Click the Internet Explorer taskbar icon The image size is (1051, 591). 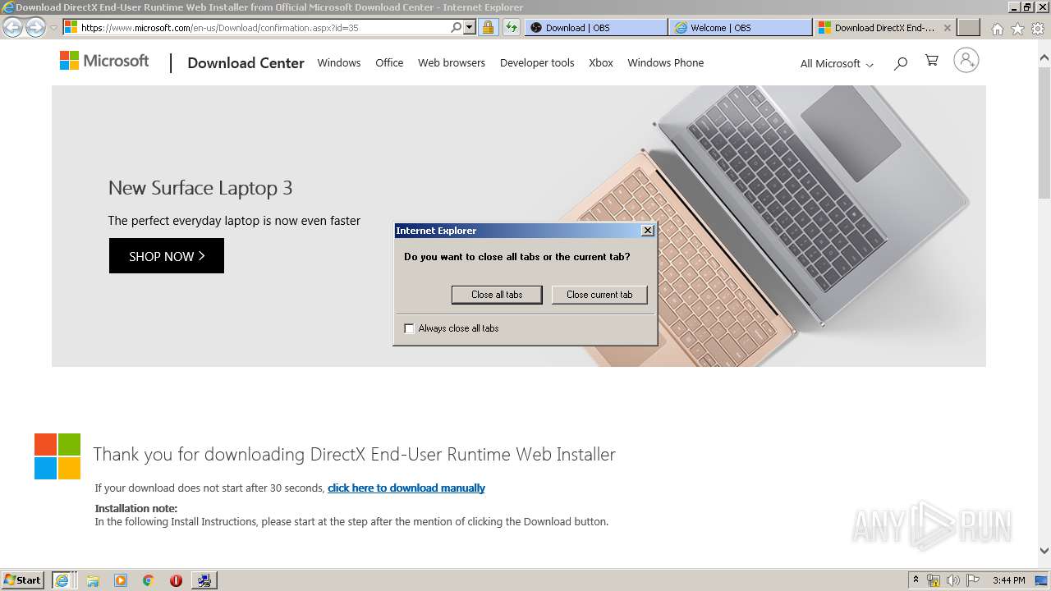tap(62, 580)
